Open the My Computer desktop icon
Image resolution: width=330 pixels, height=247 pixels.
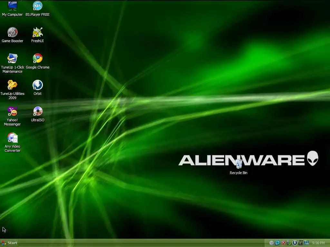tap(13, 8)
